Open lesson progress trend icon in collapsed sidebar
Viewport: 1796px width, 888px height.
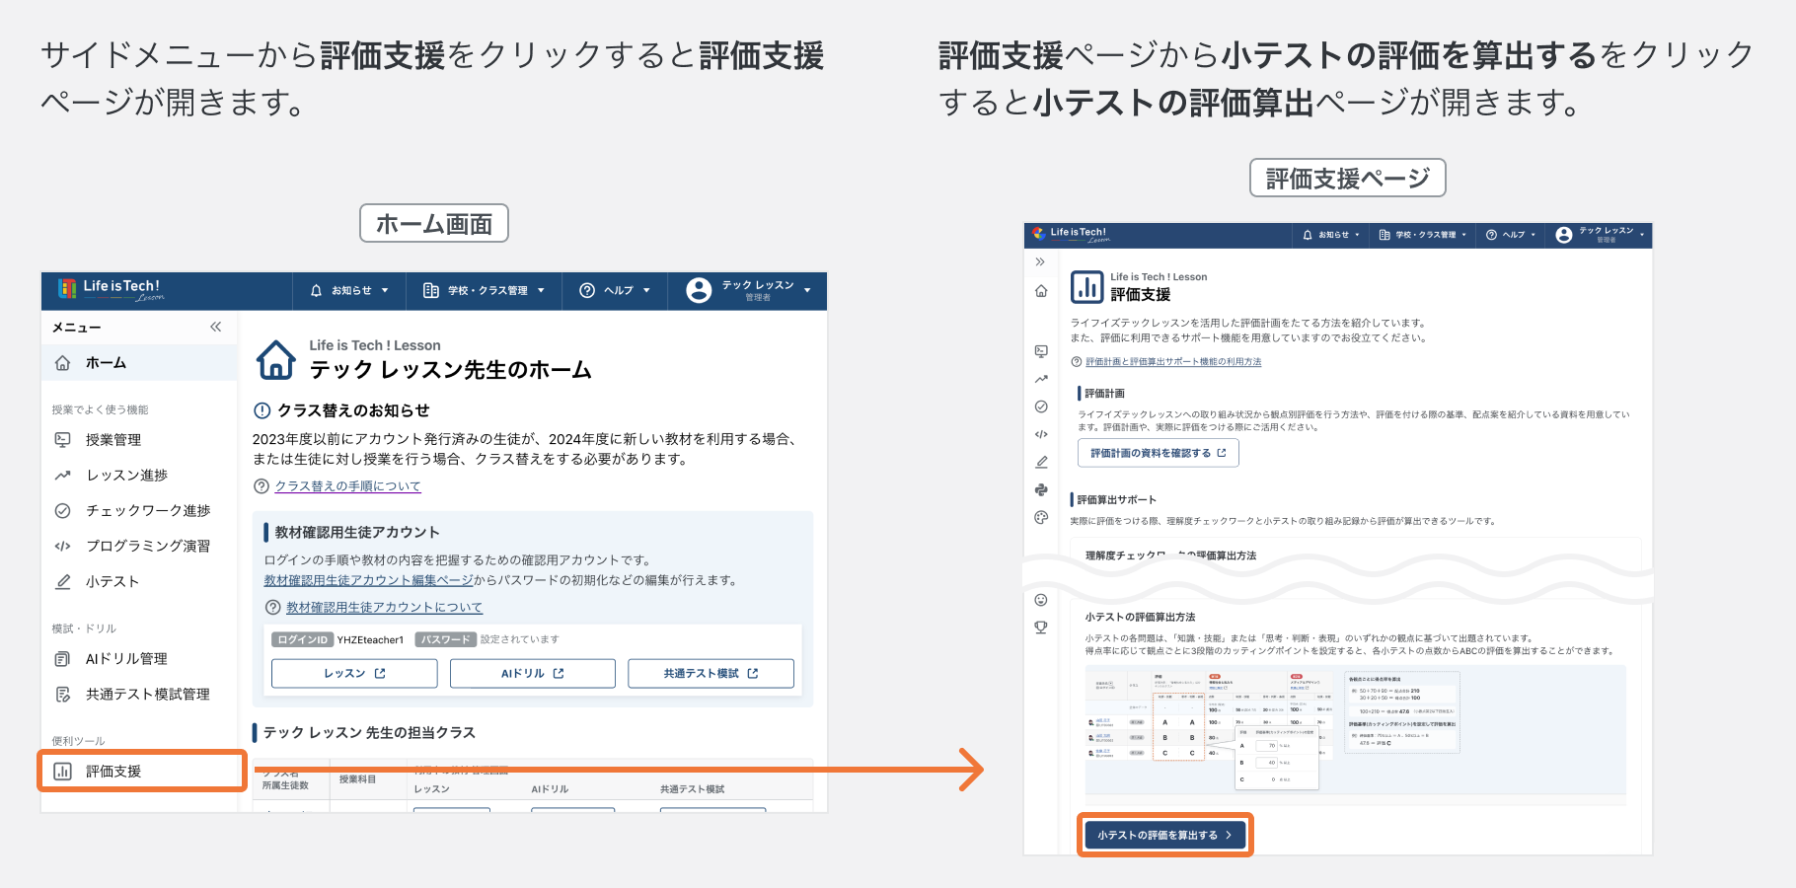pyautogui.click(x=1041, y=379)
